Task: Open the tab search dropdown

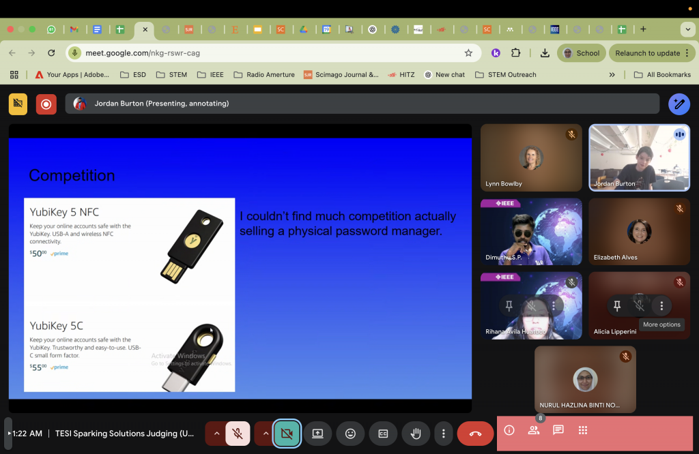Action: click(688, 29)
